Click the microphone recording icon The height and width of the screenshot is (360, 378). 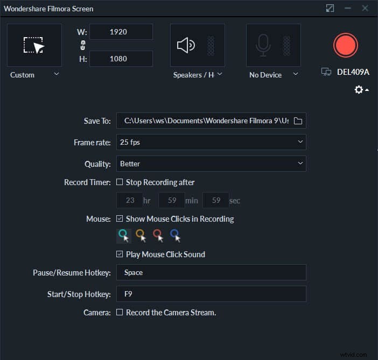[x=263, y=45]
